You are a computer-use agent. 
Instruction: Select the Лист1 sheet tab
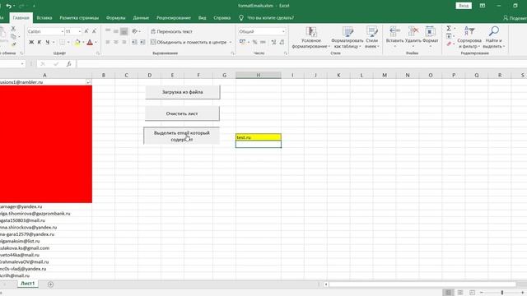tap(27, 284)
